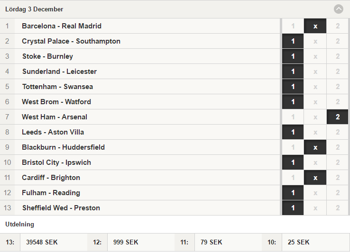The height and width of the screenshot is (252, 350).
Task: Select 2 for Bristol City - Ipswich
Action: (338, 162)
